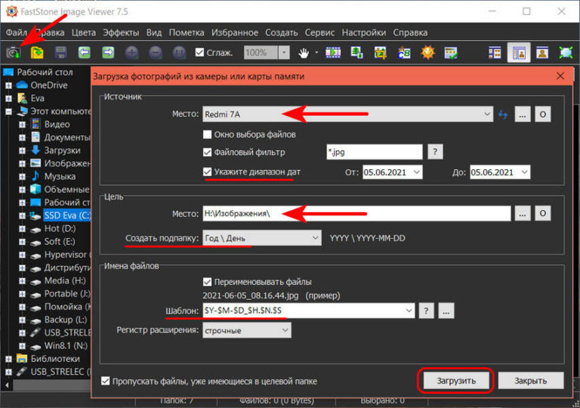Expand the Redmi 7A source dropdown
Screen dimensions: 580x408
(x=488, y=114)
